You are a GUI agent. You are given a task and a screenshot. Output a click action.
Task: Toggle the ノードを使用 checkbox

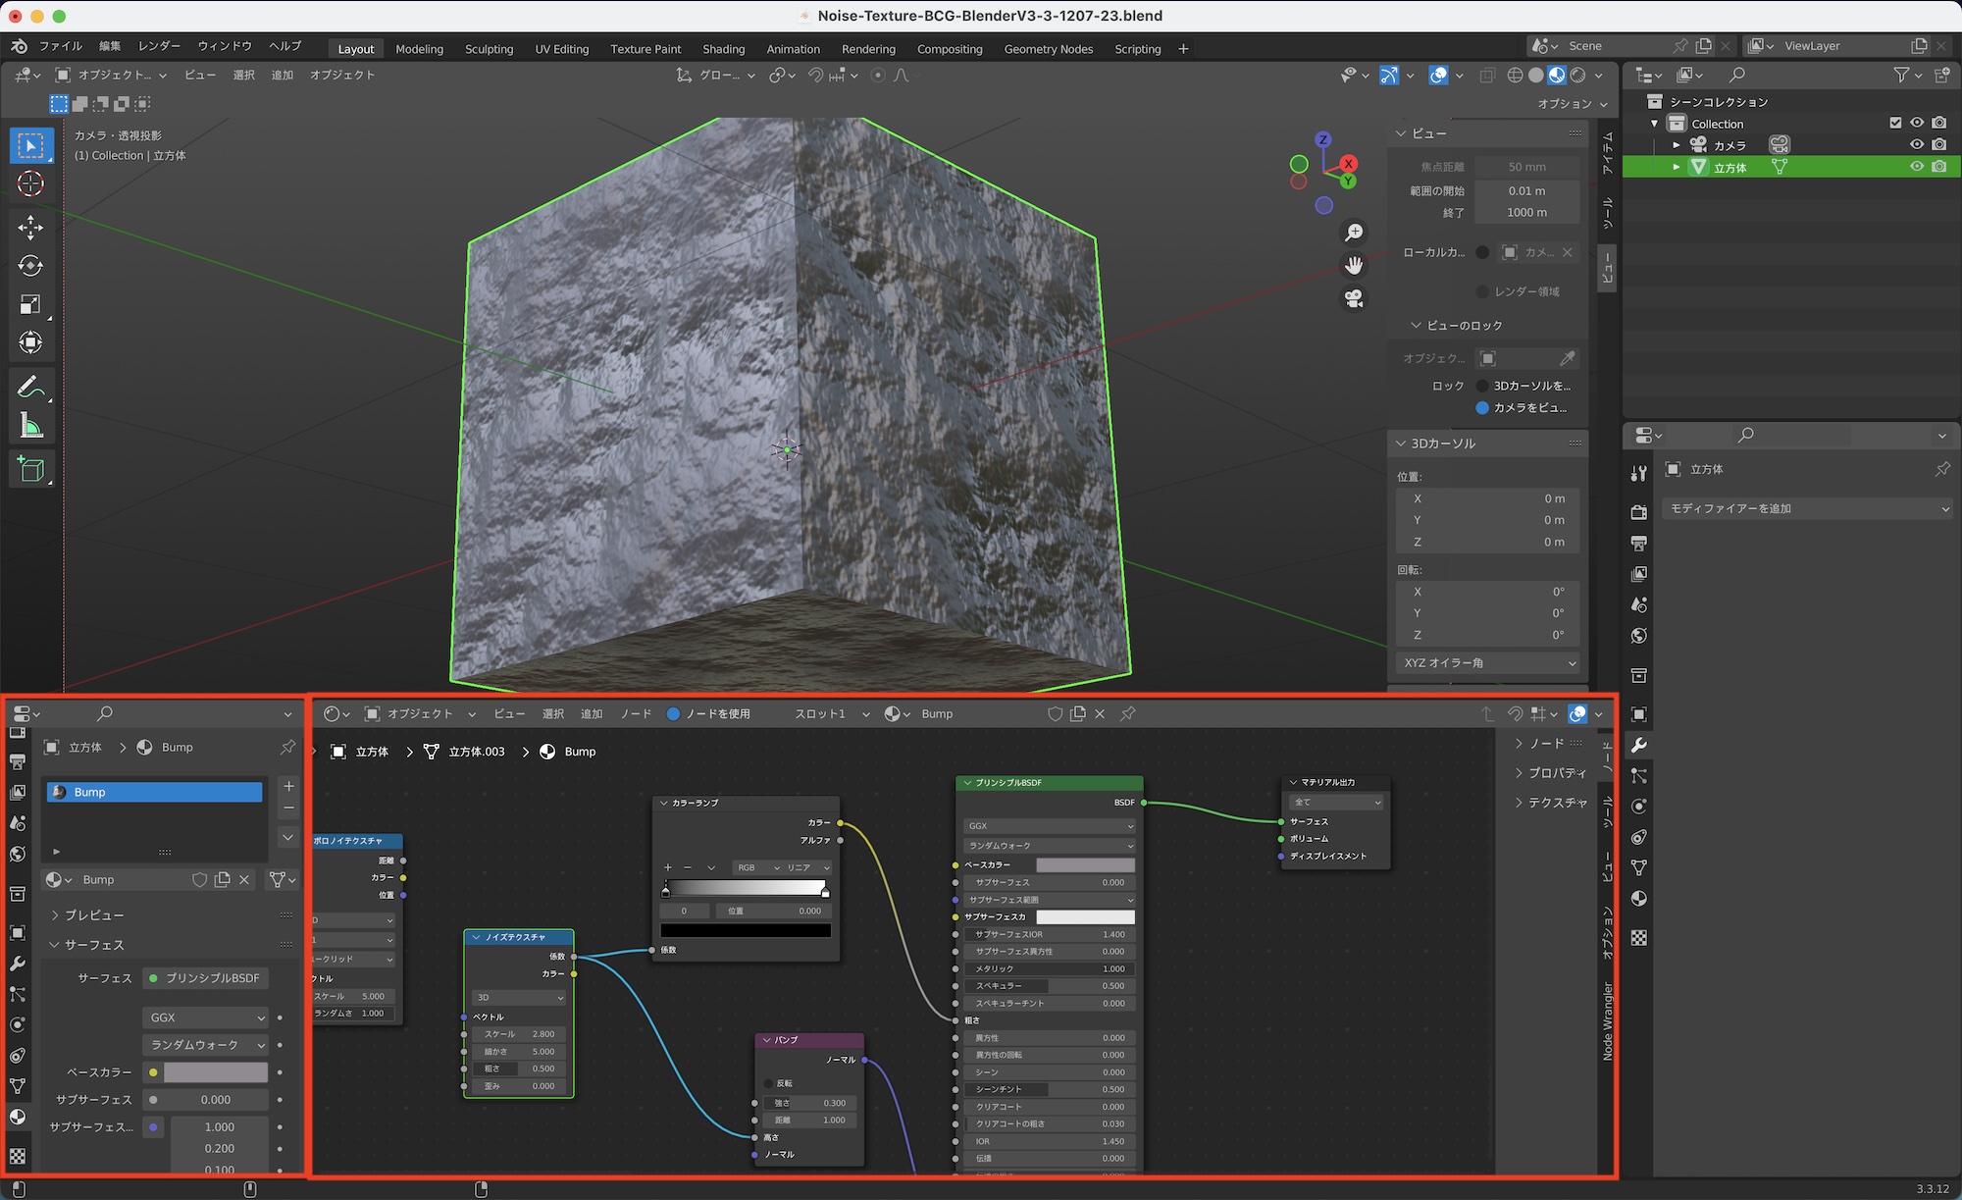673,714
